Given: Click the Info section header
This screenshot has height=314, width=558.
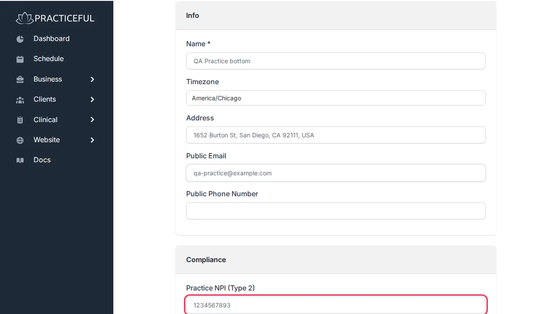Looking at the screenshot, I should [336, 15].
